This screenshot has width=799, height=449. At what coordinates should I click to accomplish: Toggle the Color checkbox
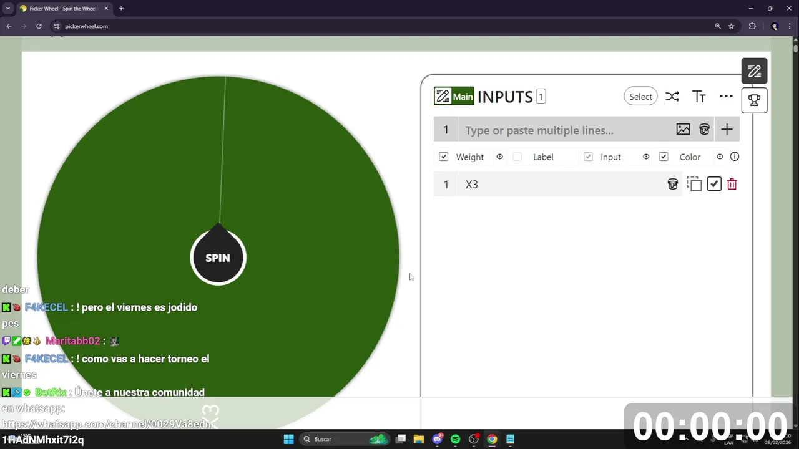coord(664,157)
